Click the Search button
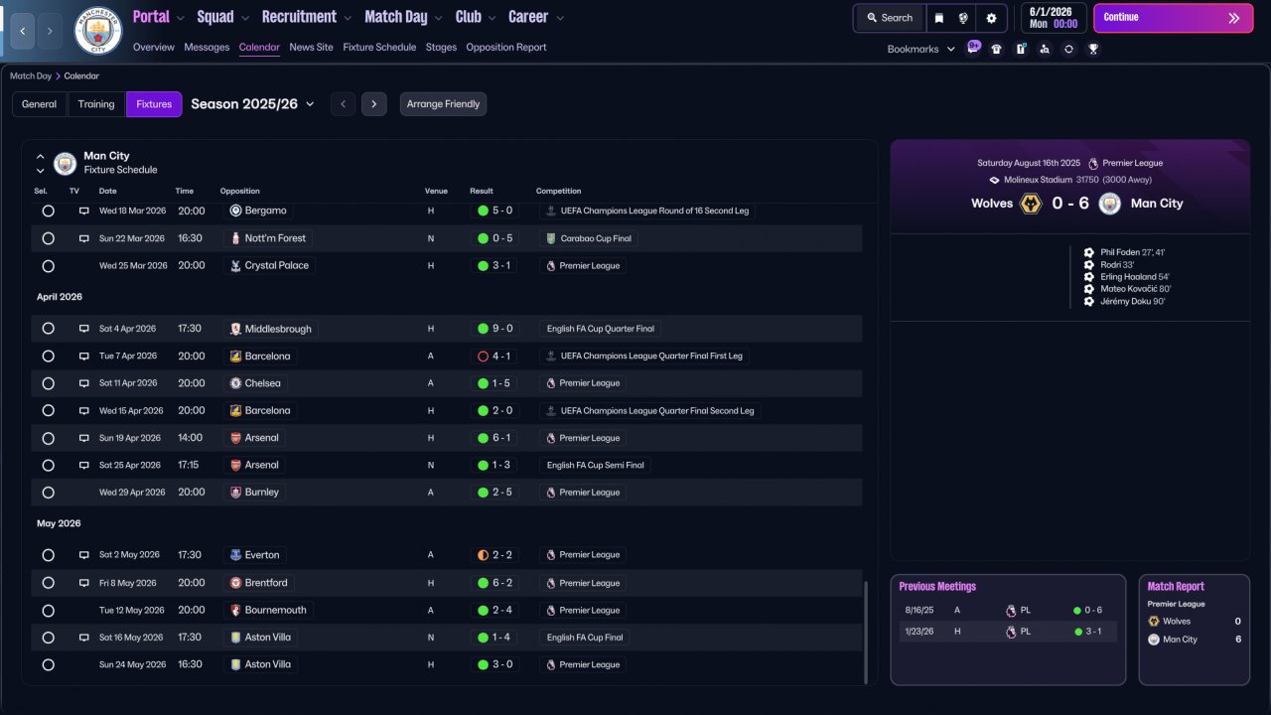 (x=889, y=18)
